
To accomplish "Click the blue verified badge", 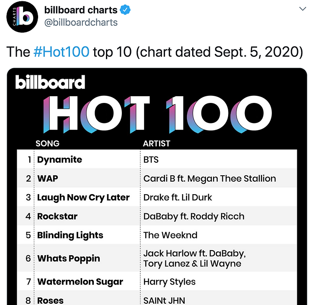I will click(125, 10).
